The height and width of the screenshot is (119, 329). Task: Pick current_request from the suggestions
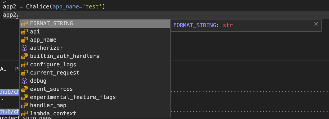(x=95, y=72)
